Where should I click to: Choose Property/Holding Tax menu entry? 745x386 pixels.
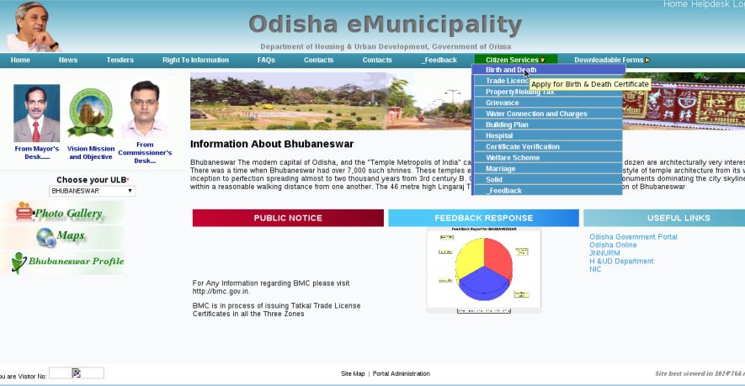[548, 92]
